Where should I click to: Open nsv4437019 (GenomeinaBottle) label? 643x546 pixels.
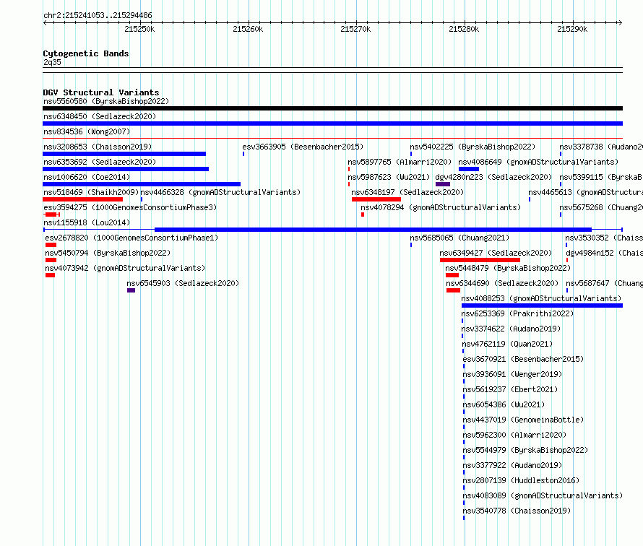pos(523,420)
